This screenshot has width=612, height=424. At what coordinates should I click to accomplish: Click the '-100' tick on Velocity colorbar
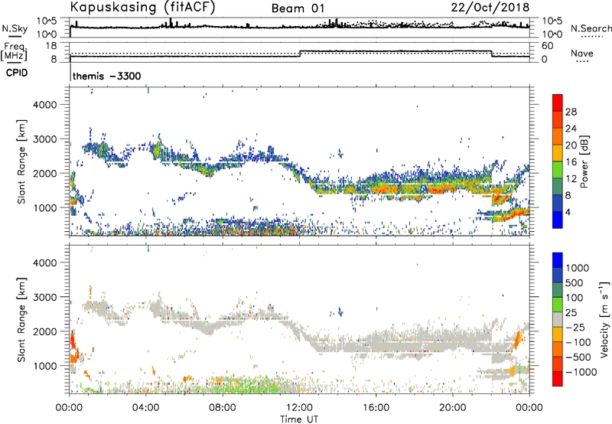pos(578,342)
